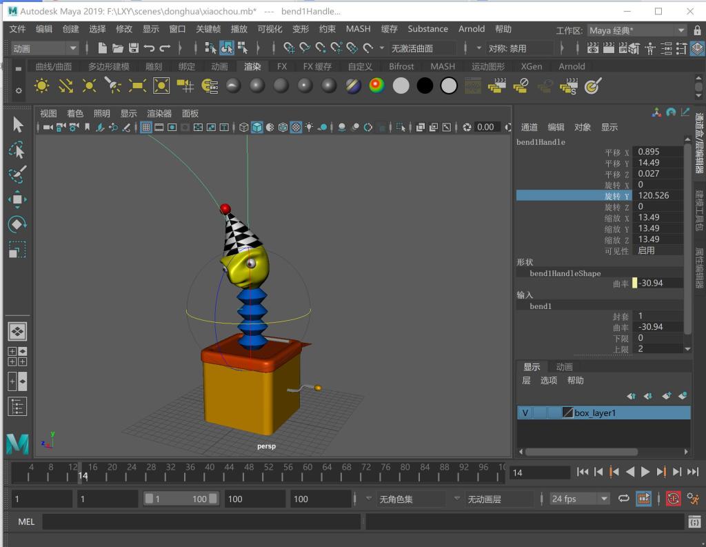
Task: Select the Rotate tool in the toolbox
Action: click(17, 224)
